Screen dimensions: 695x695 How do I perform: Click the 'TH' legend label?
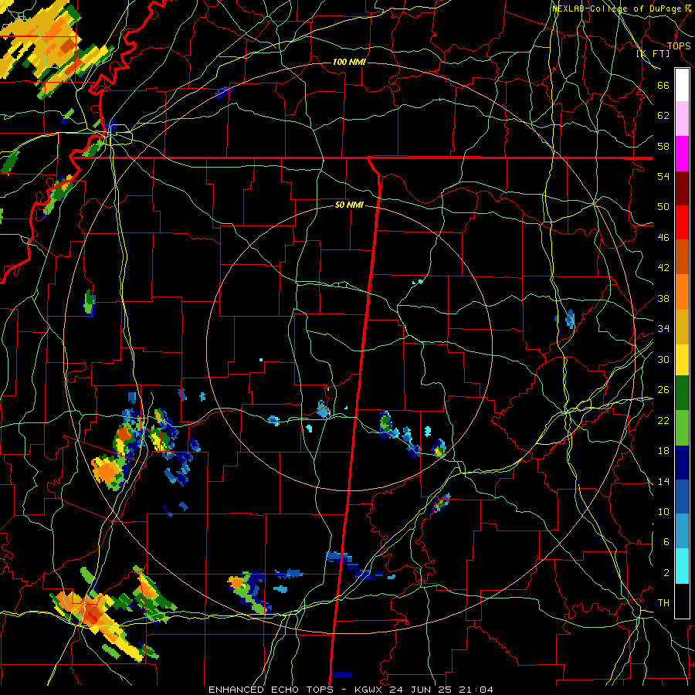[x=663, y=603]
